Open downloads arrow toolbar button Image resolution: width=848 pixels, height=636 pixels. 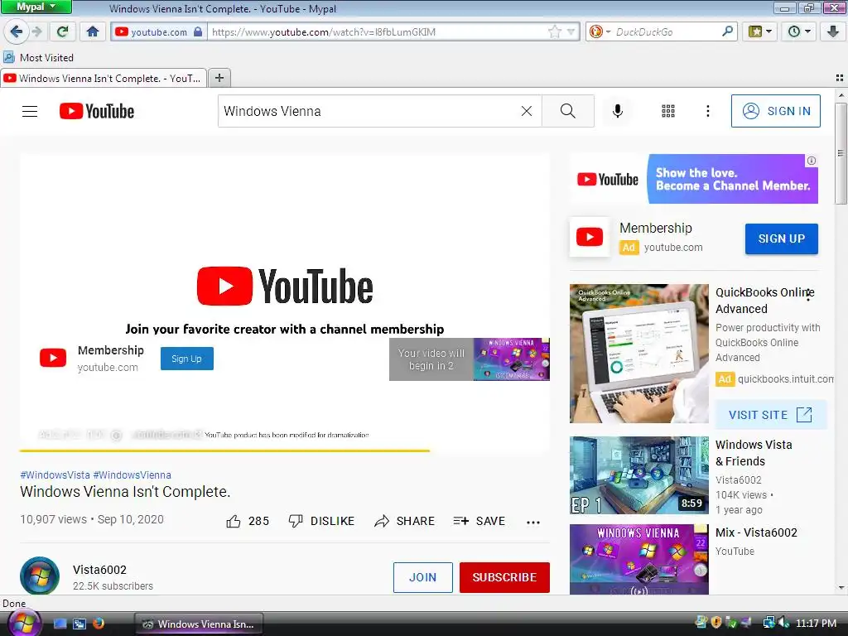pos(832,31)
